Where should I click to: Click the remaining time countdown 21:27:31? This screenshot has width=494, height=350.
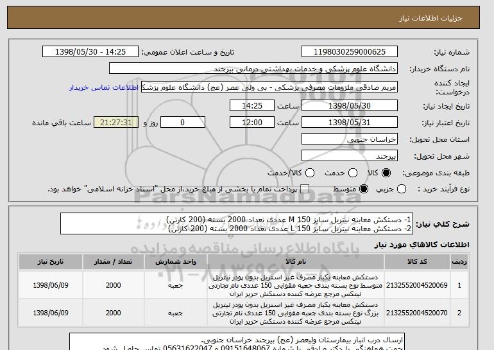pyautogui.click(x=116, y=123)
